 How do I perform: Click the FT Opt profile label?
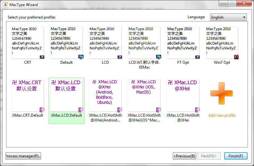point(183,62)
